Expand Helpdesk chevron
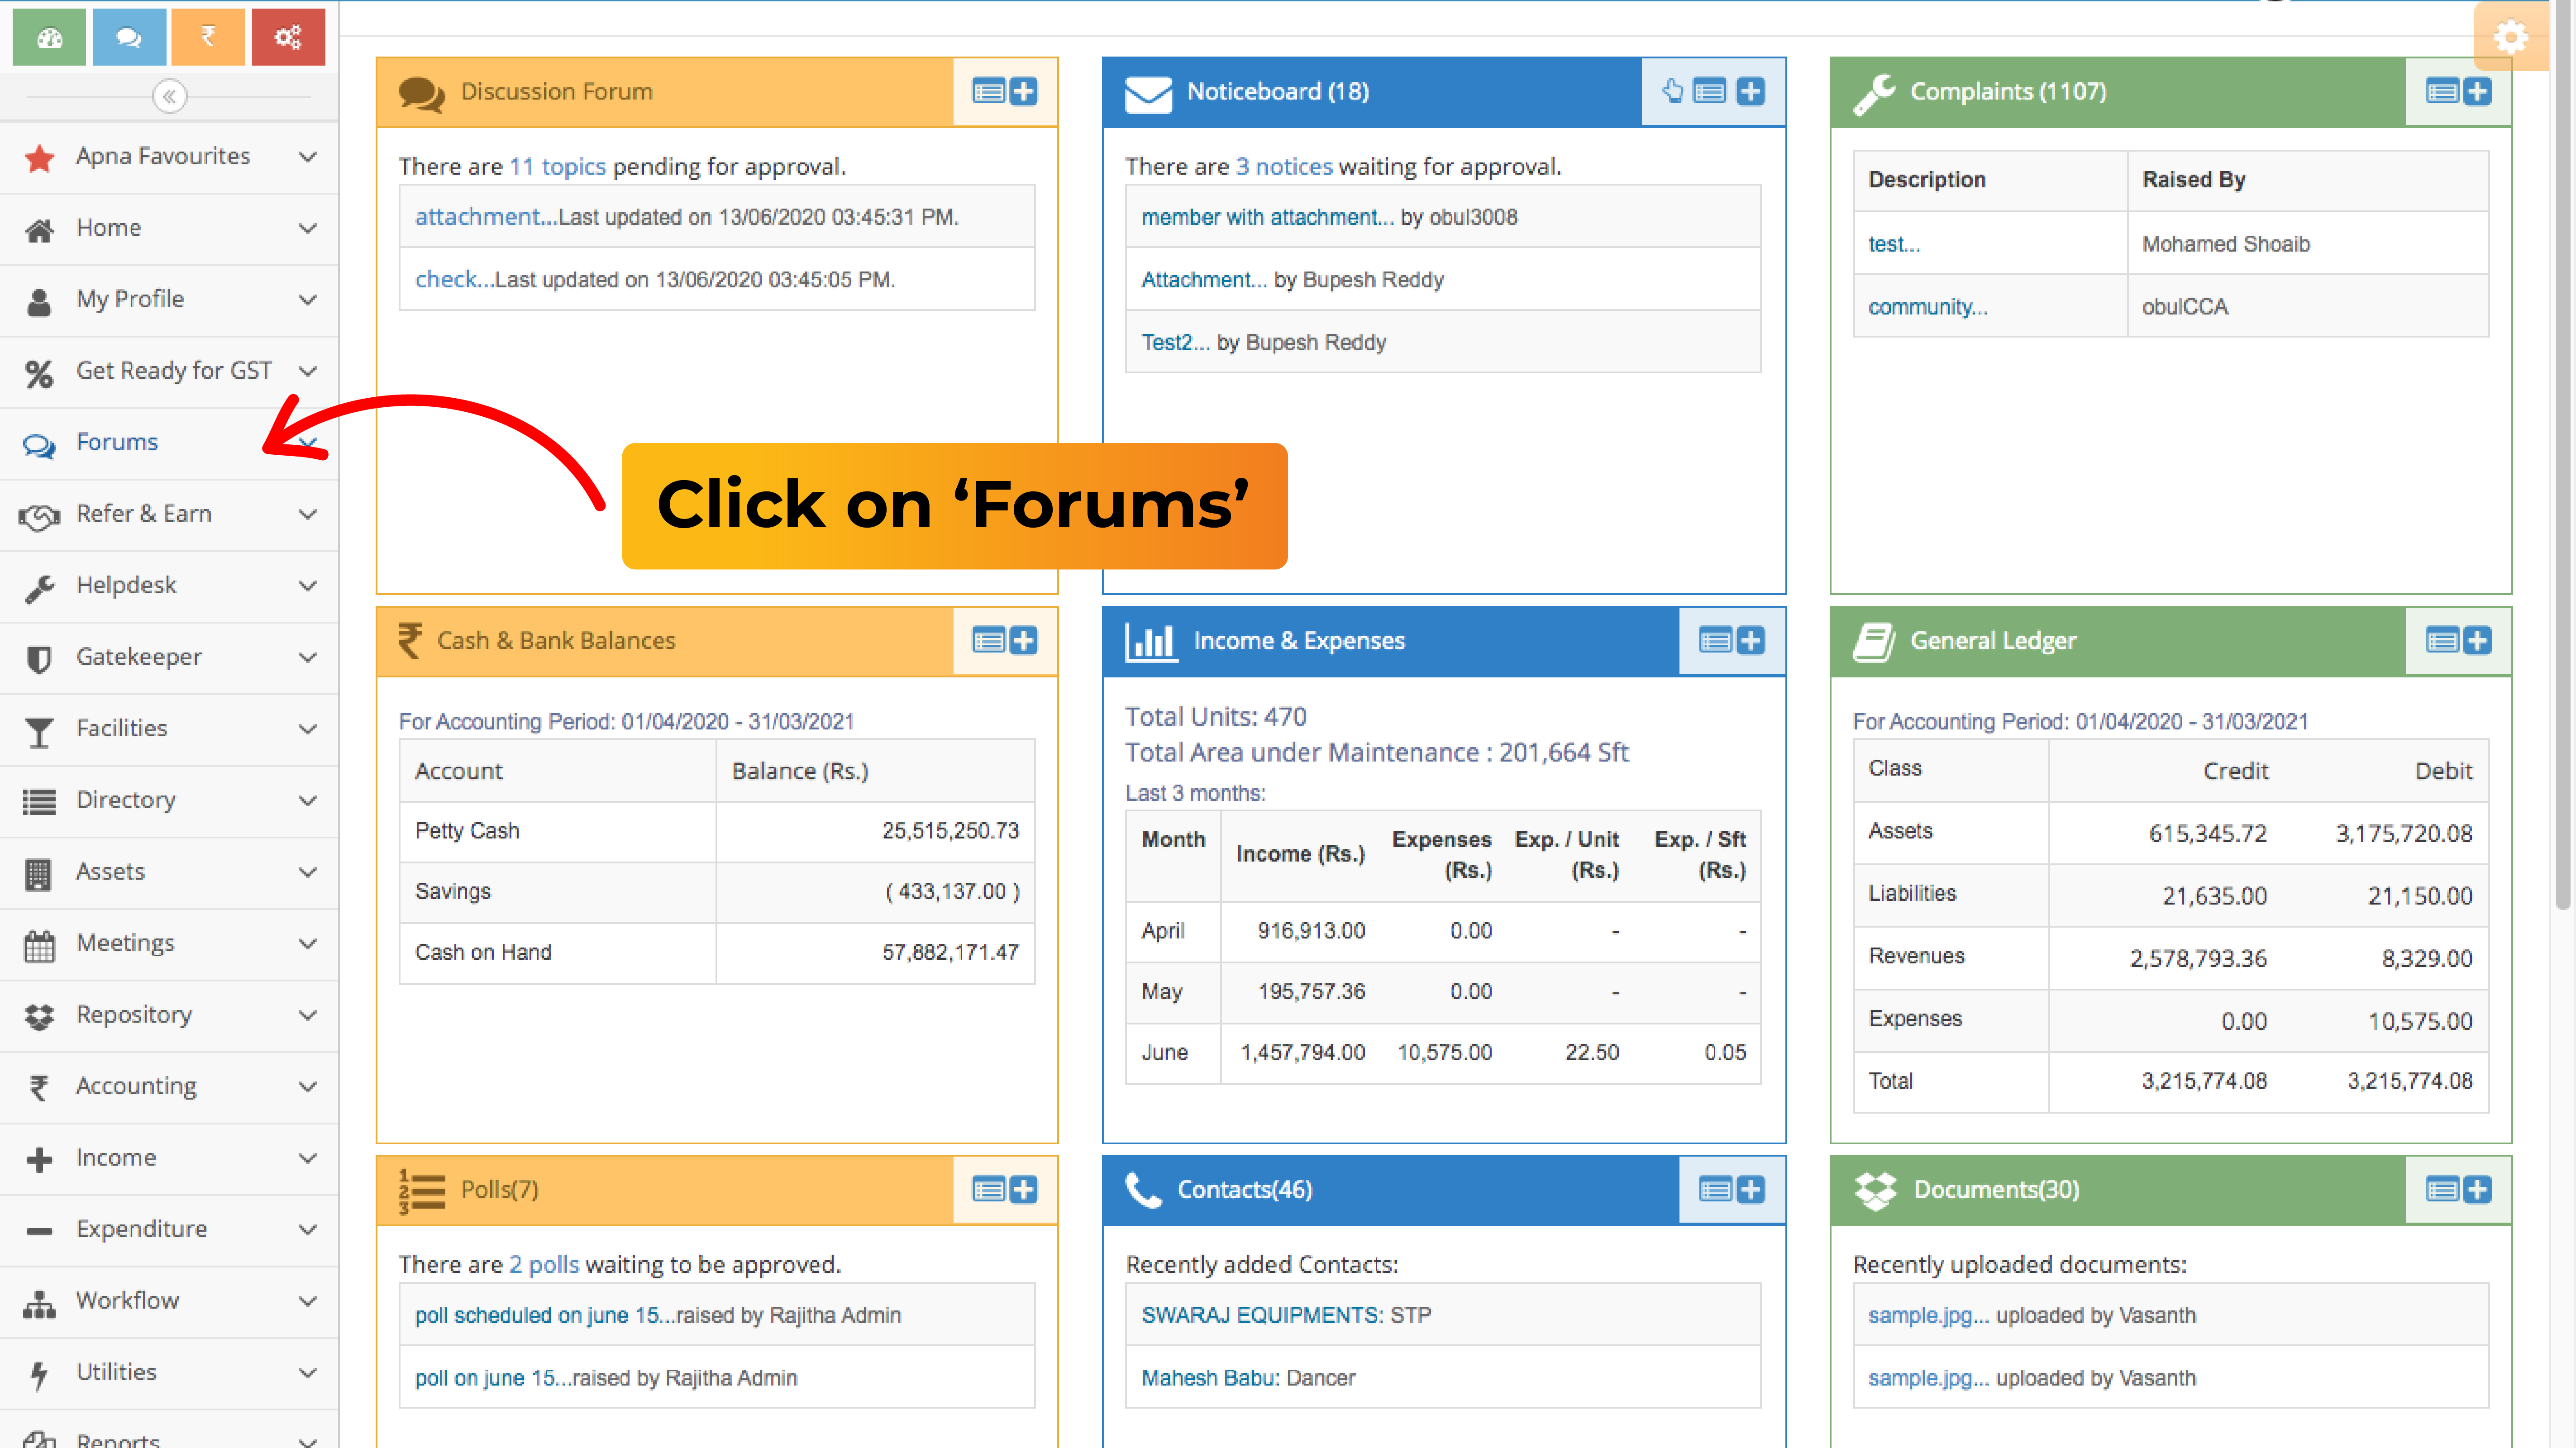The image size is (2576, 1448). click(308, 586)
